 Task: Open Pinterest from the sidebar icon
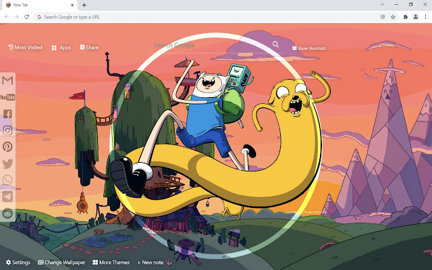click(7, 146)
